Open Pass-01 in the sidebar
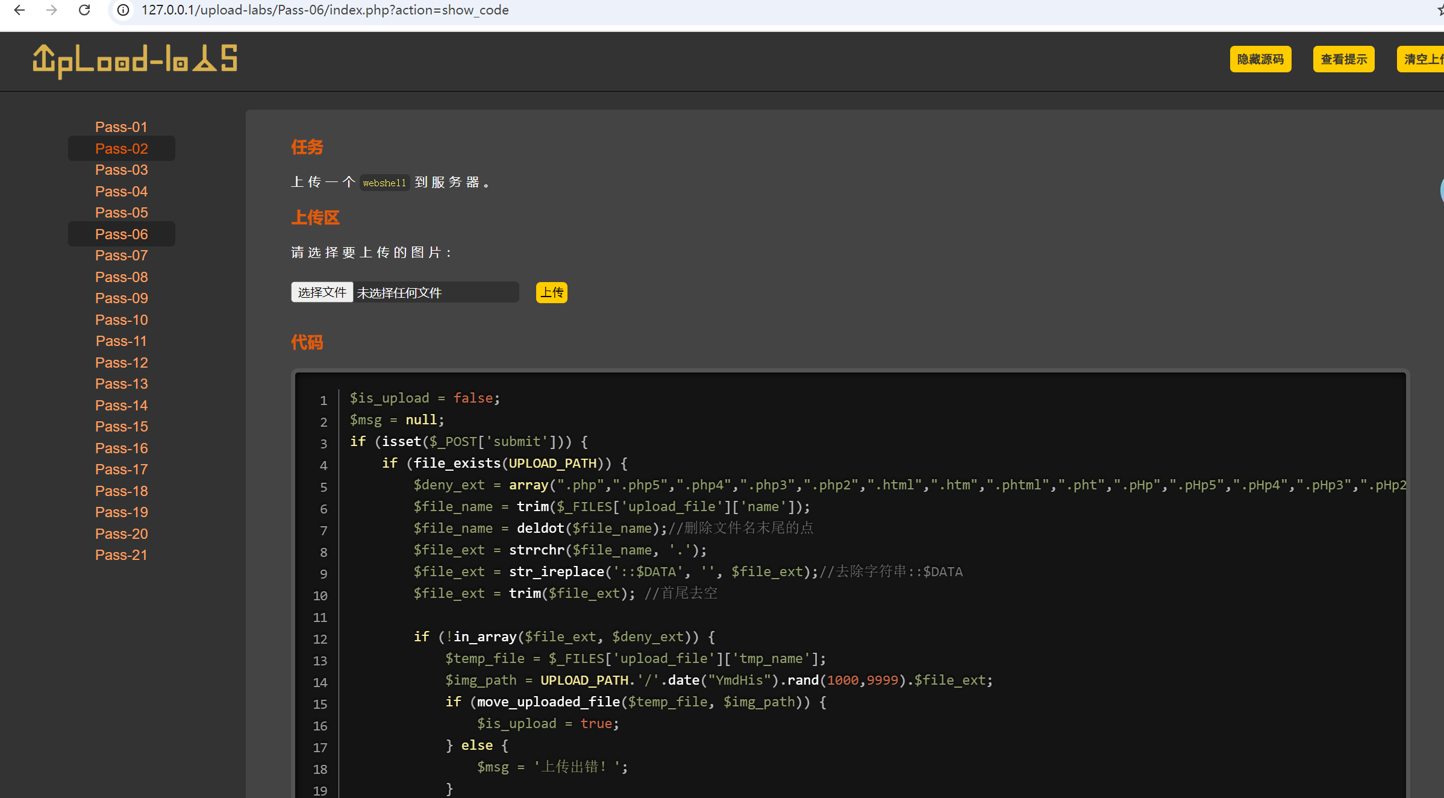Screen dimensions: 1444x798 (121, 127)
